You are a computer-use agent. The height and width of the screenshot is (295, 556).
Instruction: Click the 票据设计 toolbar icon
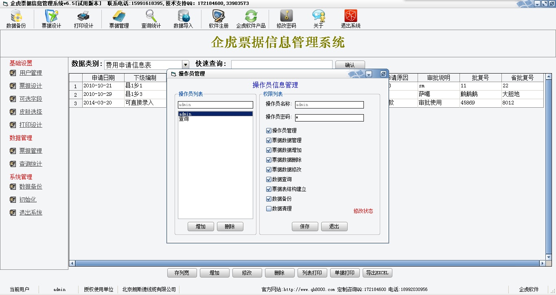click(51, 19)
